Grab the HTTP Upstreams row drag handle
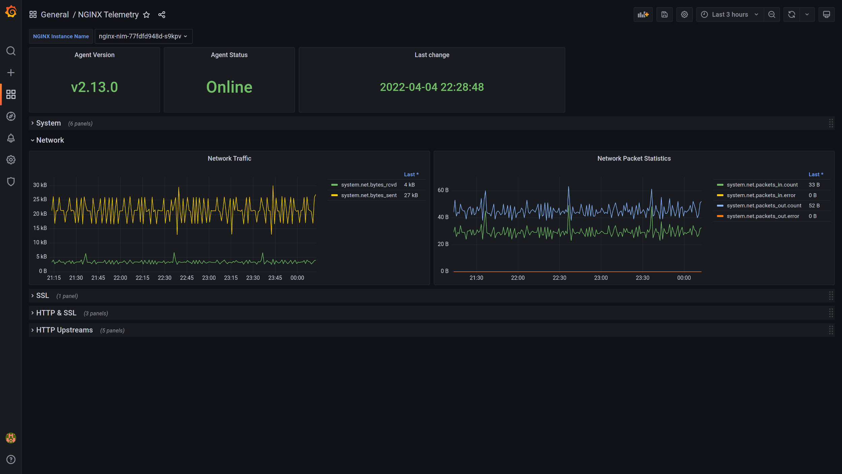 [831, 330]
